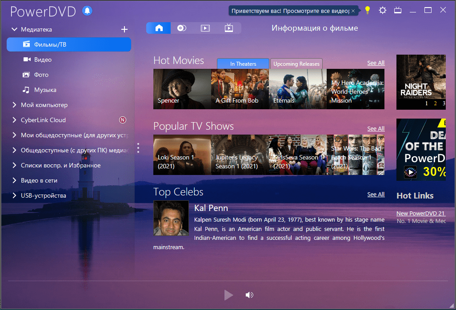Screen dimensions: 456x310
Task: Click the sidebar three-dot divider handle
Action: click(x=138, y=148)
